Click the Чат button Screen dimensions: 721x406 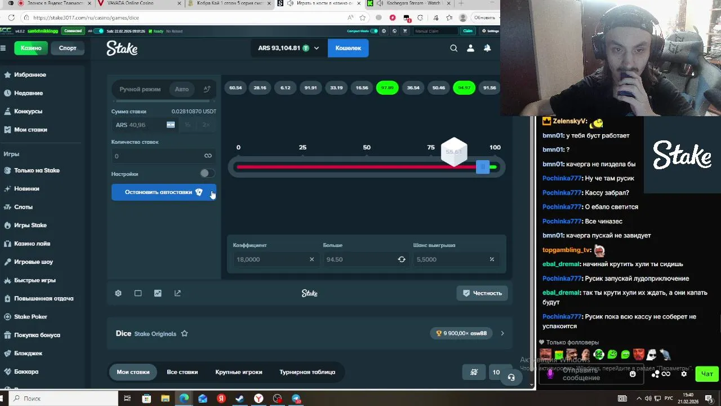(707, 374)
